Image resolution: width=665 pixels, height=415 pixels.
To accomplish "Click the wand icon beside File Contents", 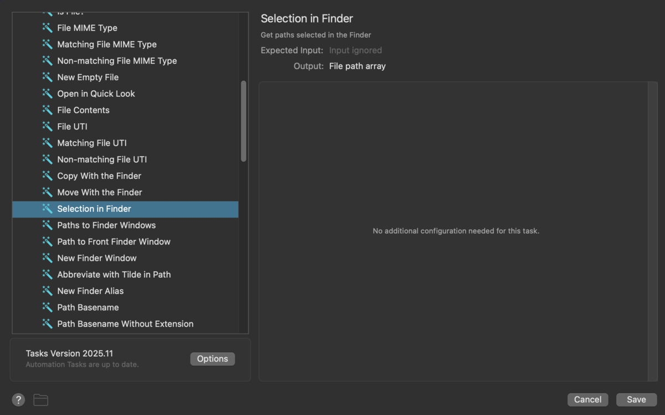I will [48, 110].
